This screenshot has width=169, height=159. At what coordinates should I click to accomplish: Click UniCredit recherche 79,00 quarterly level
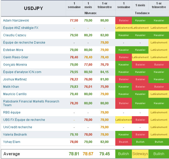tap(105, 127)
